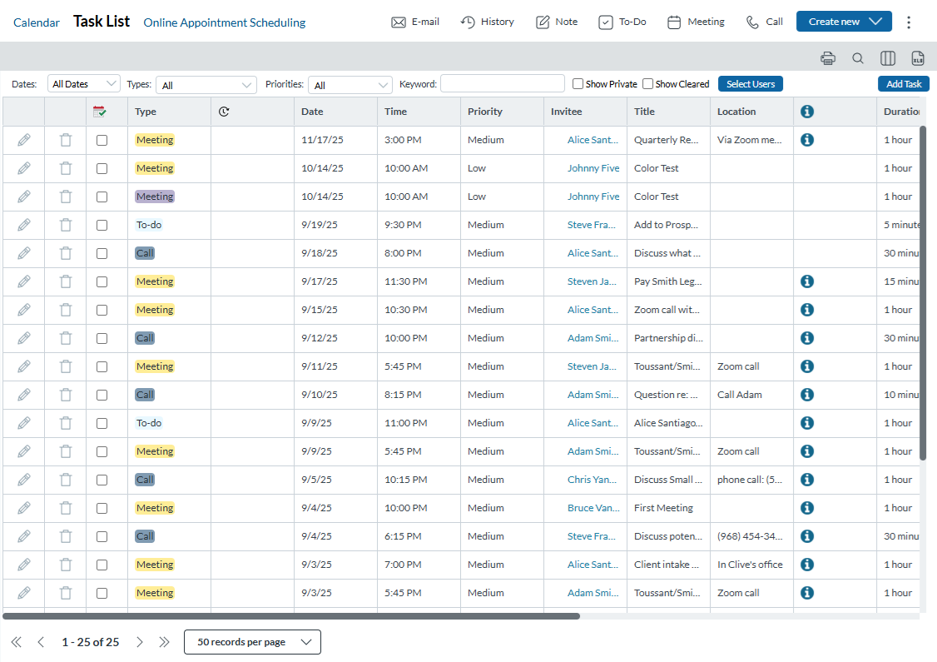Check the 9/5/25 Call row checkbox

[x=102, y=480]
